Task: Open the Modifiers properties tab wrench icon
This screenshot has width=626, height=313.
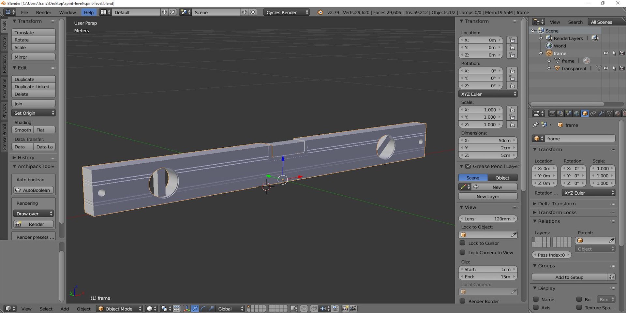Action: (x=601, y=113)
